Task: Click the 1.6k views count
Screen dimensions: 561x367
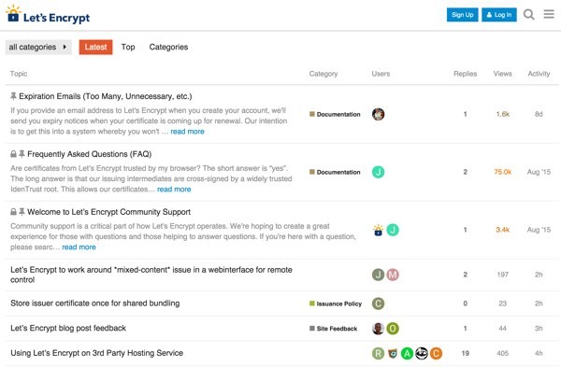Action: (503, 114)
